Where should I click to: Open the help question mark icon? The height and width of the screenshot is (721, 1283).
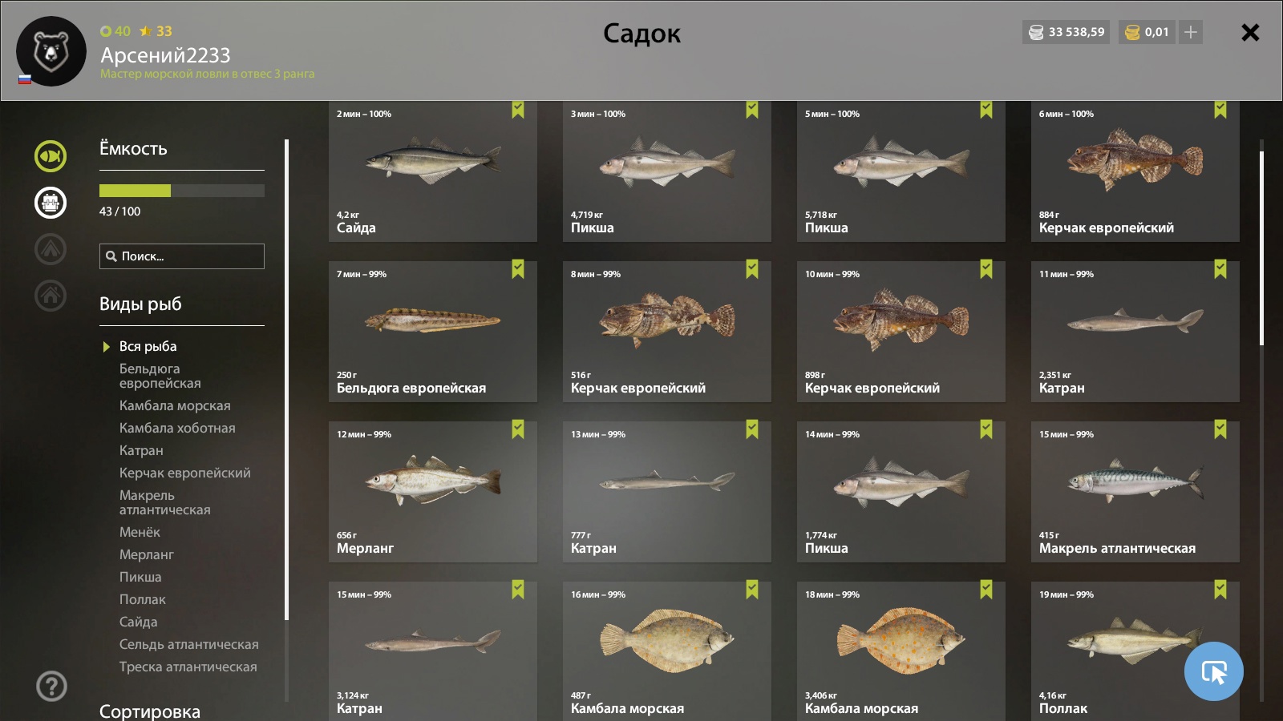point(51,686)
